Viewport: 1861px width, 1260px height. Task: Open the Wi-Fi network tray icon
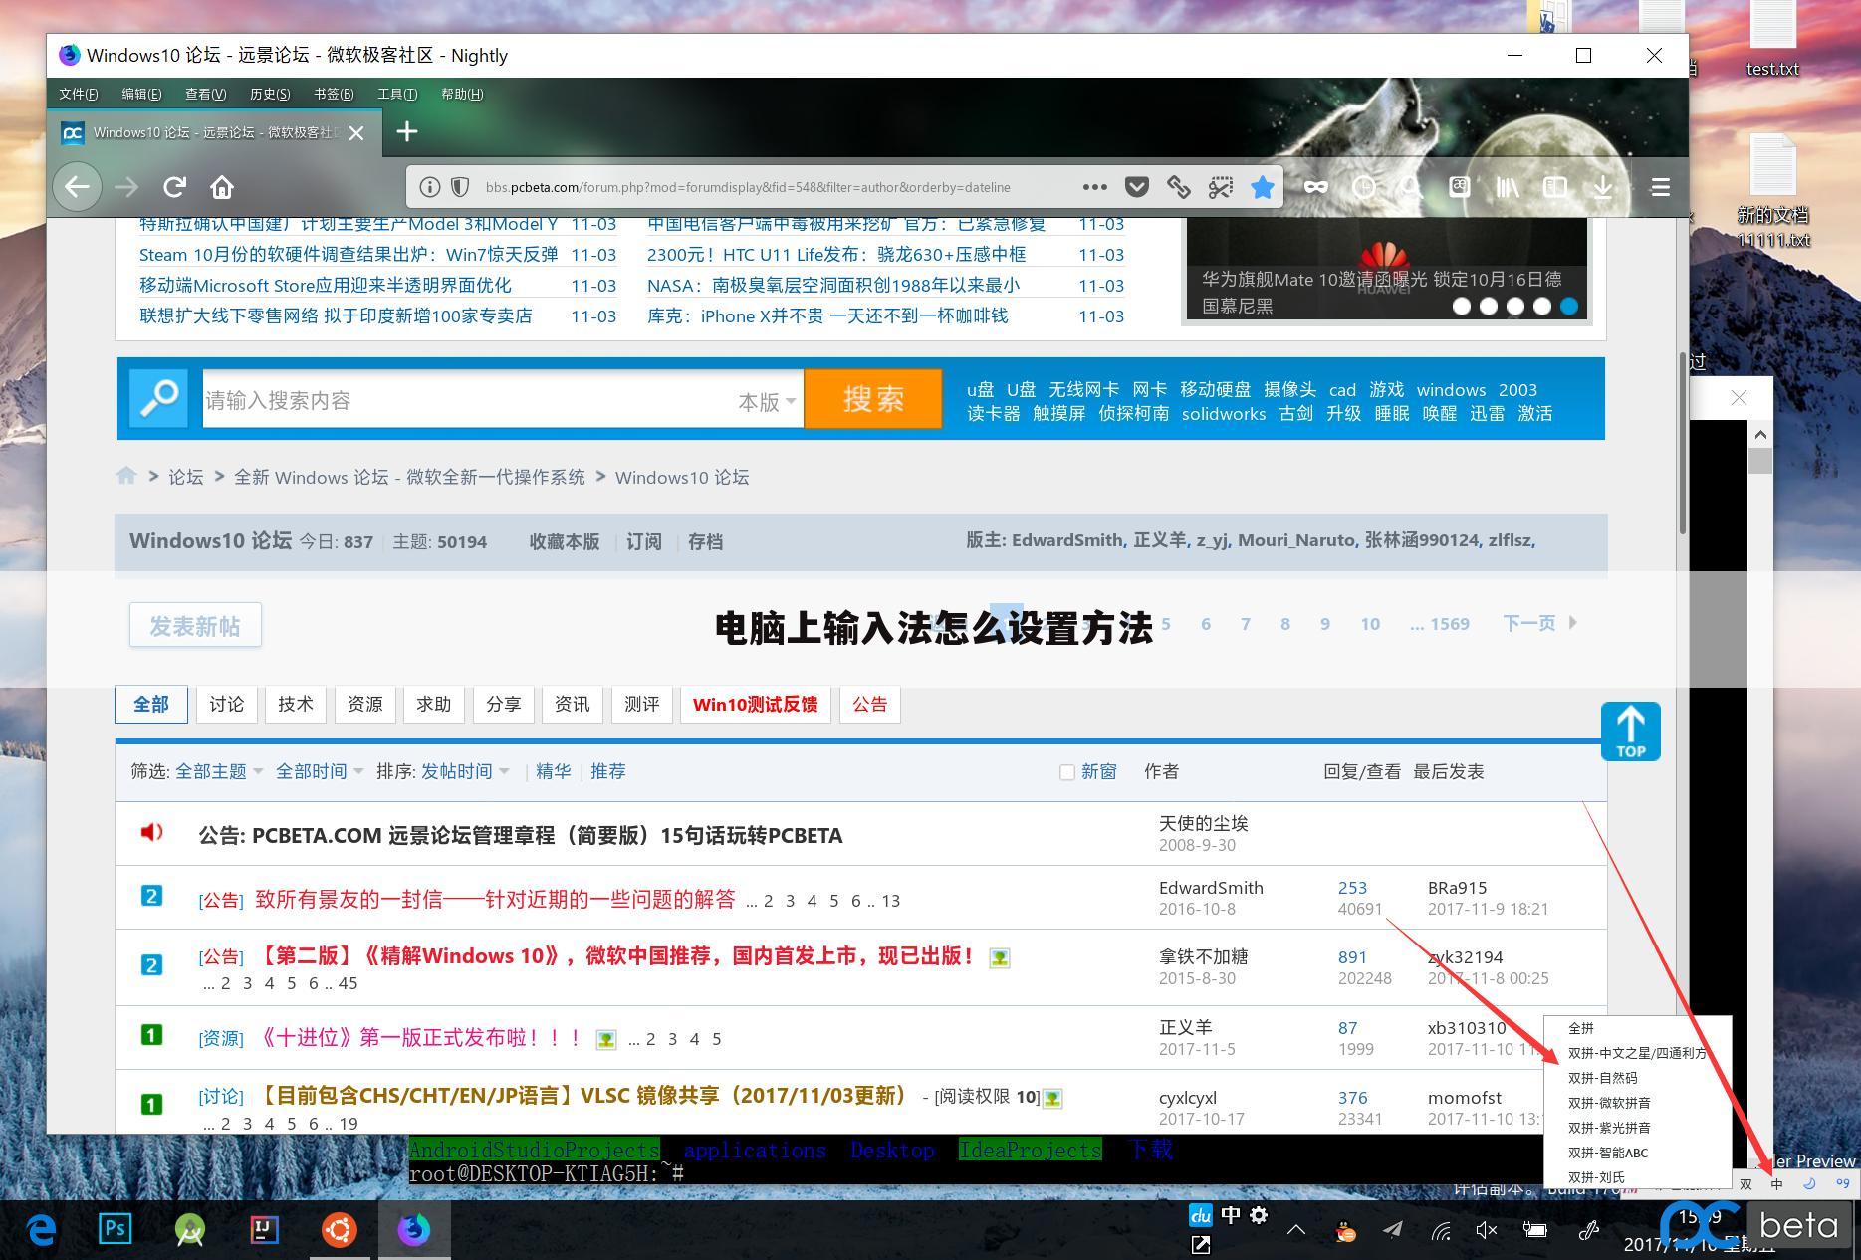[x=1440, y=1231]
